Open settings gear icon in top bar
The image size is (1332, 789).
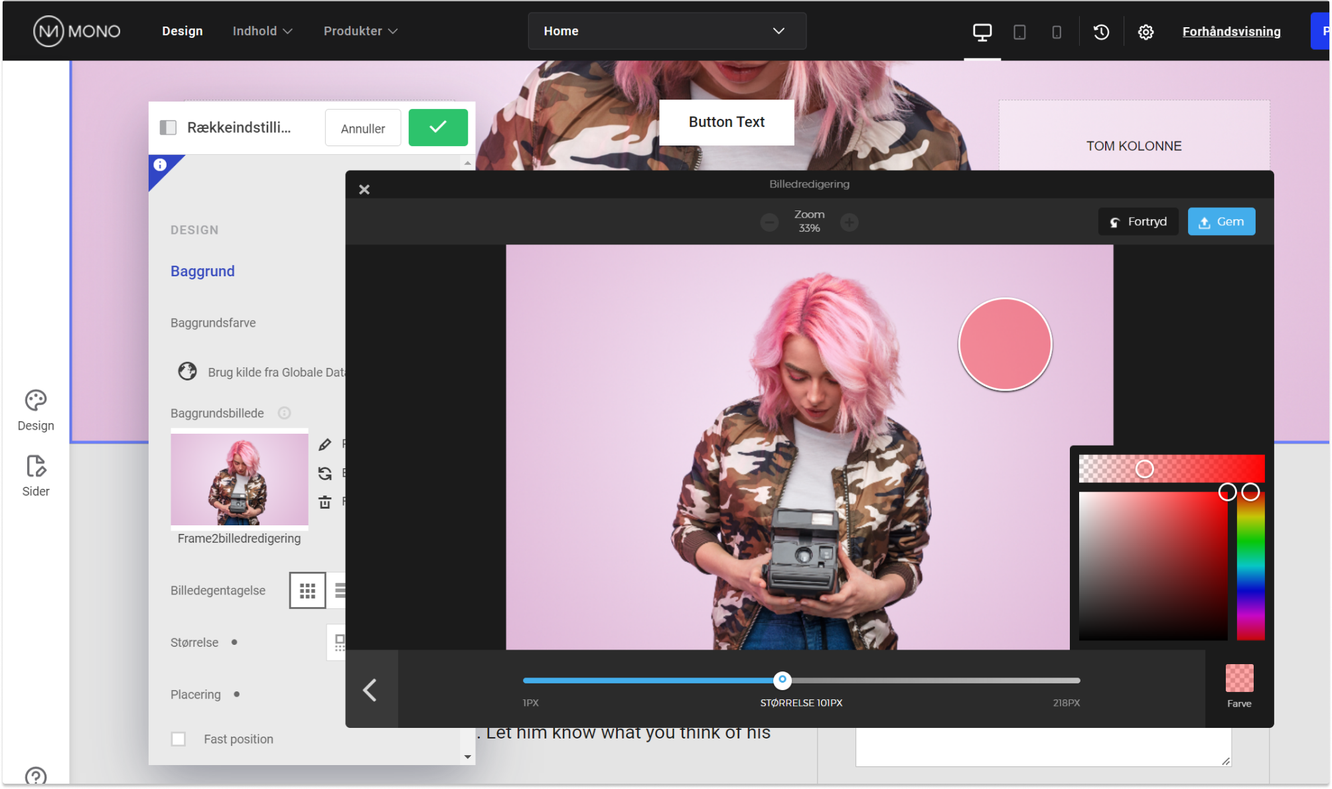coord(1146,32)
